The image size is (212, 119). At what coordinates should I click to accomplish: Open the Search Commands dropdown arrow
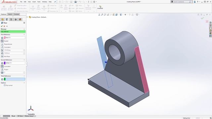pos(192,2)
